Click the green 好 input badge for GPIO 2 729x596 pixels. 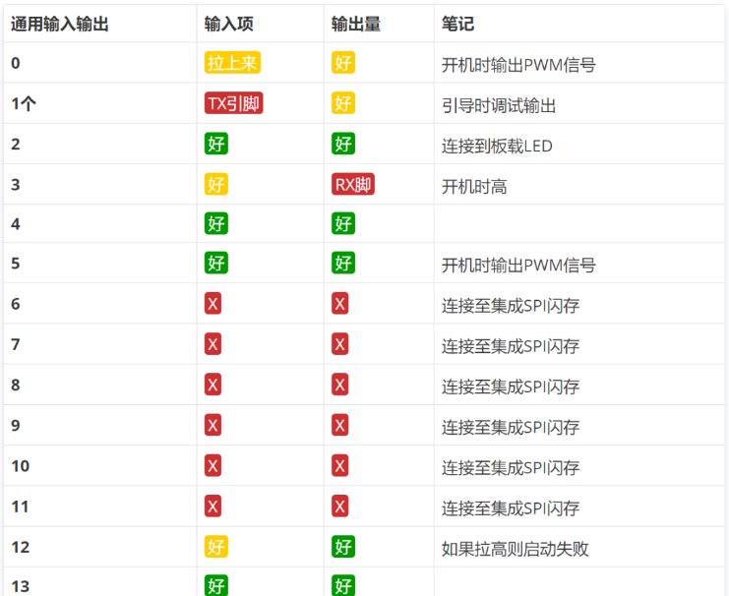pos(216,144)
